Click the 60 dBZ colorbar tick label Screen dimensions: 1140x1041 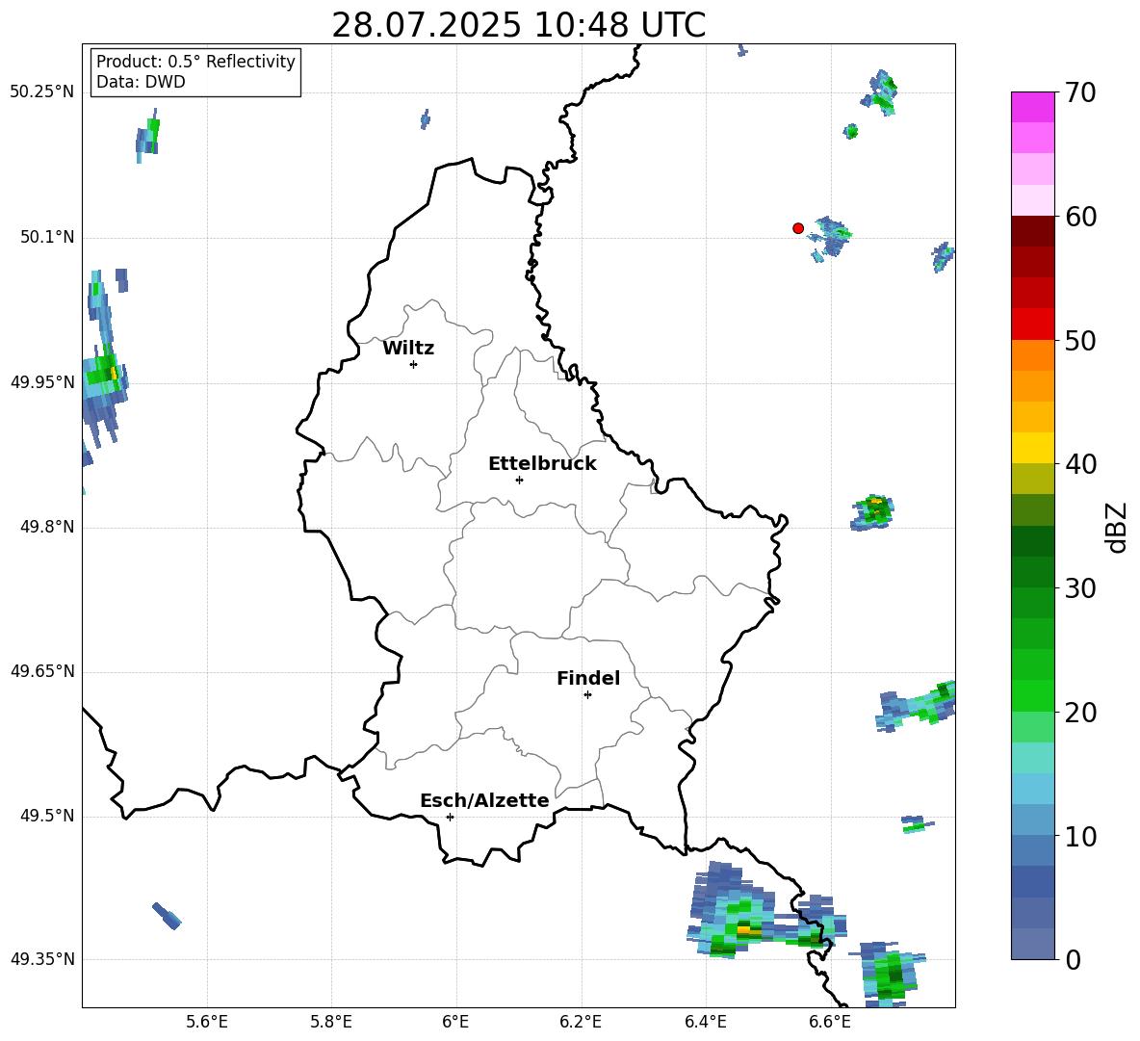1080,217
